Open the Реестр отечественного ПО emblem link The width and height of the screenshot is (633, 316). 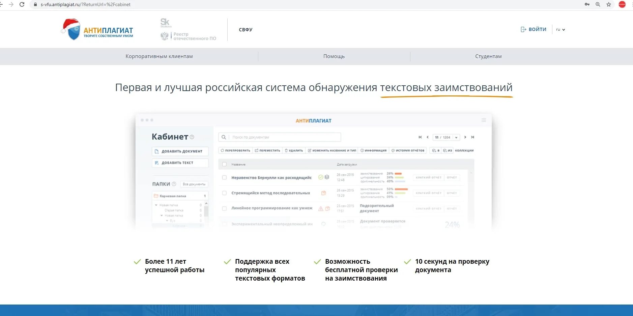(188, 36)
